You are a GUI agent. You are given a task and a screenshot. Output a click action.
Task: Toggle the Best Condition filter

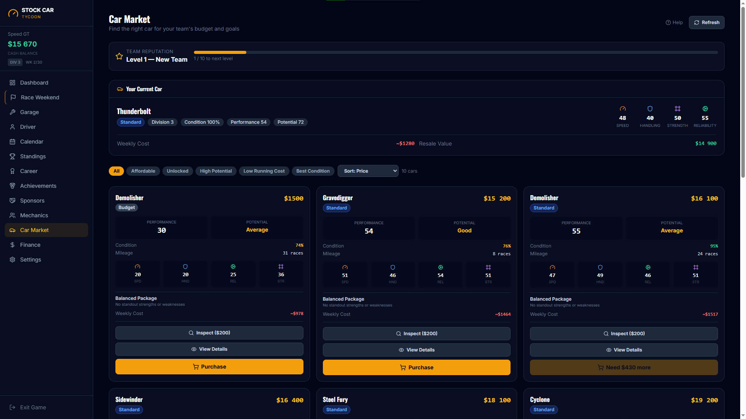point(313,171)
